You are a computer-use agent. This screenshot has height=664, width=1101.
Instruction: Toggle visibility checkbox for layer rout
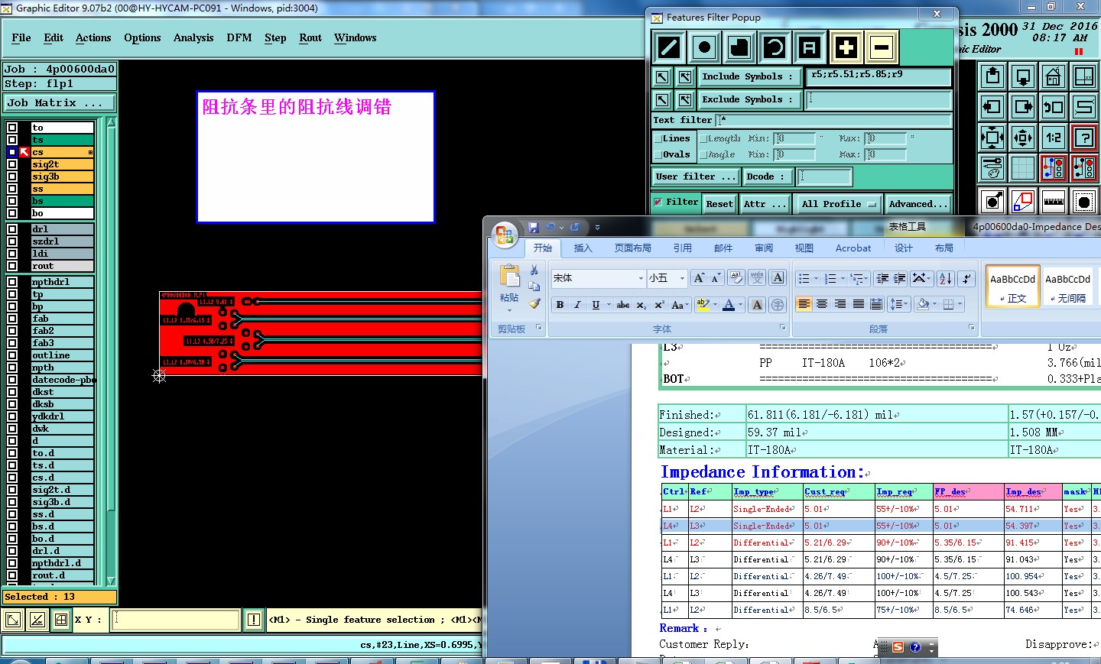coord(12,266)
